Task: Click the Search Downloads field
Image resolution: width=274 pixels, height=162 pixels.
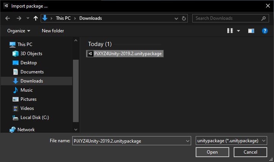Action: coord(231,18)
